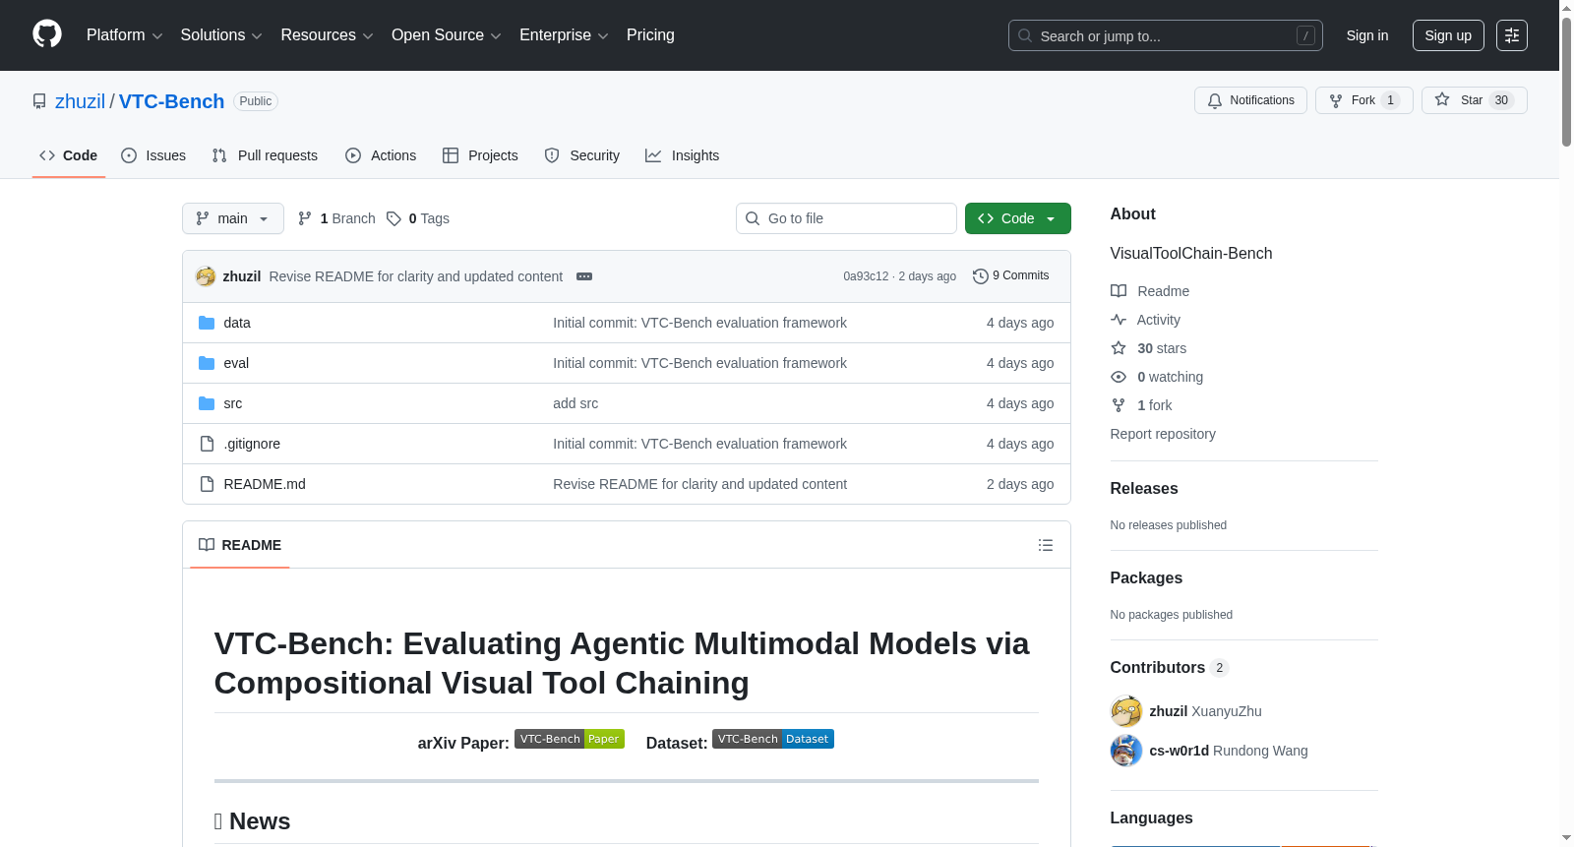
Task: Open the eval folder icon
Action: point(207,363)
